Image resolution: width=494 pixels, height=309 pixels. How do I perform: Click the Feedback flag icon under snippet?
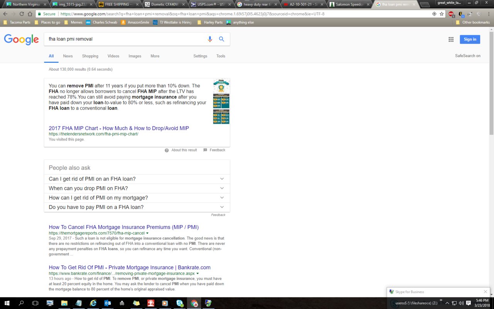coord(205,150)
